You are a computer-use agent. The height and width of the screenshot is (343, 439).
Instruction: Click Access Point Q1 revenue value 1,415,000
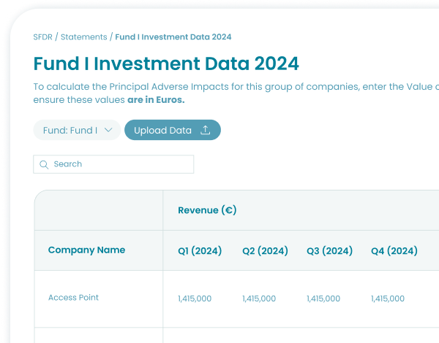coord(195,298)
